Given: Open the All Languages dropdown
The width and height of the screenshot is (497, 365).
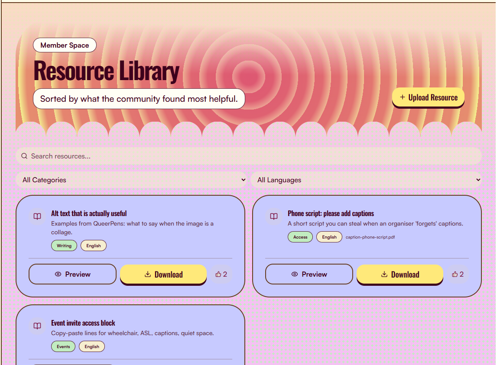Looking at the screenshot, I should (x=366, y=180).
